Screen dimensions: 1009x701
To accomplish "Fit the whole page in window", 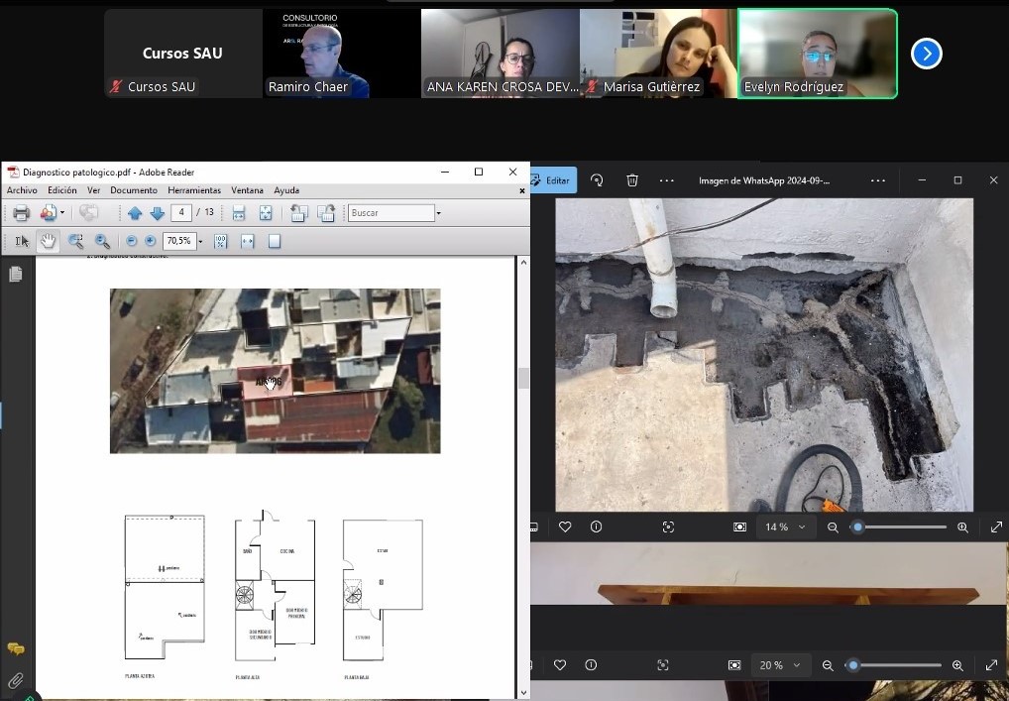I will (x=275, y=241).
